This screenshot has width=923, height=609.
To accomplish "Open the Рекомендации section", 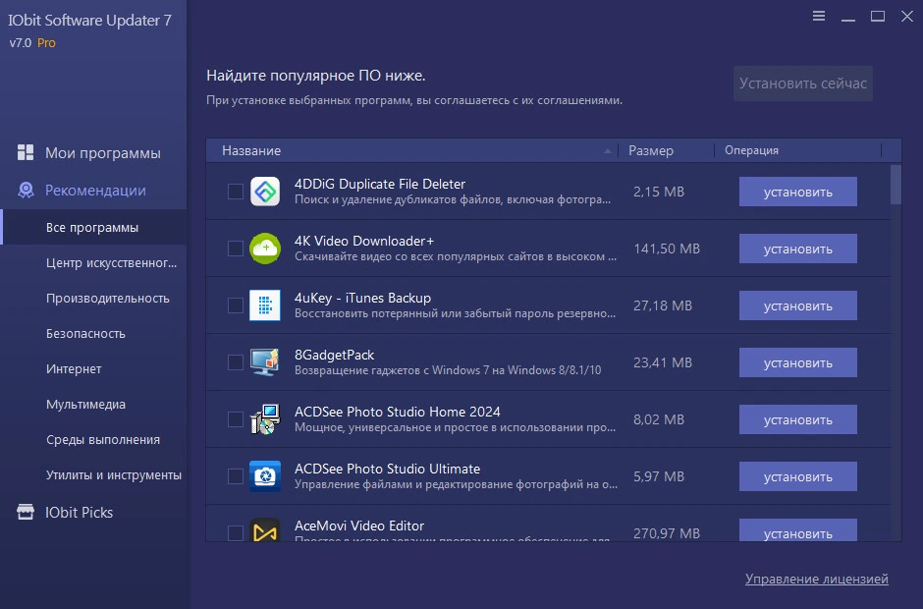I will (x=95, y=190).
